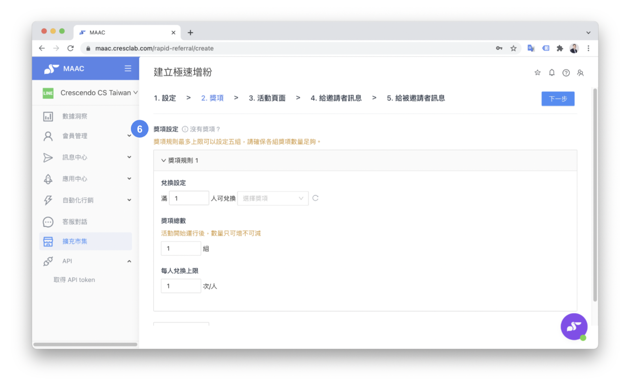This screenshot has width=629, height=388.
Task: Click the refresh icon beside 選擇獎項
Action: 315,198
